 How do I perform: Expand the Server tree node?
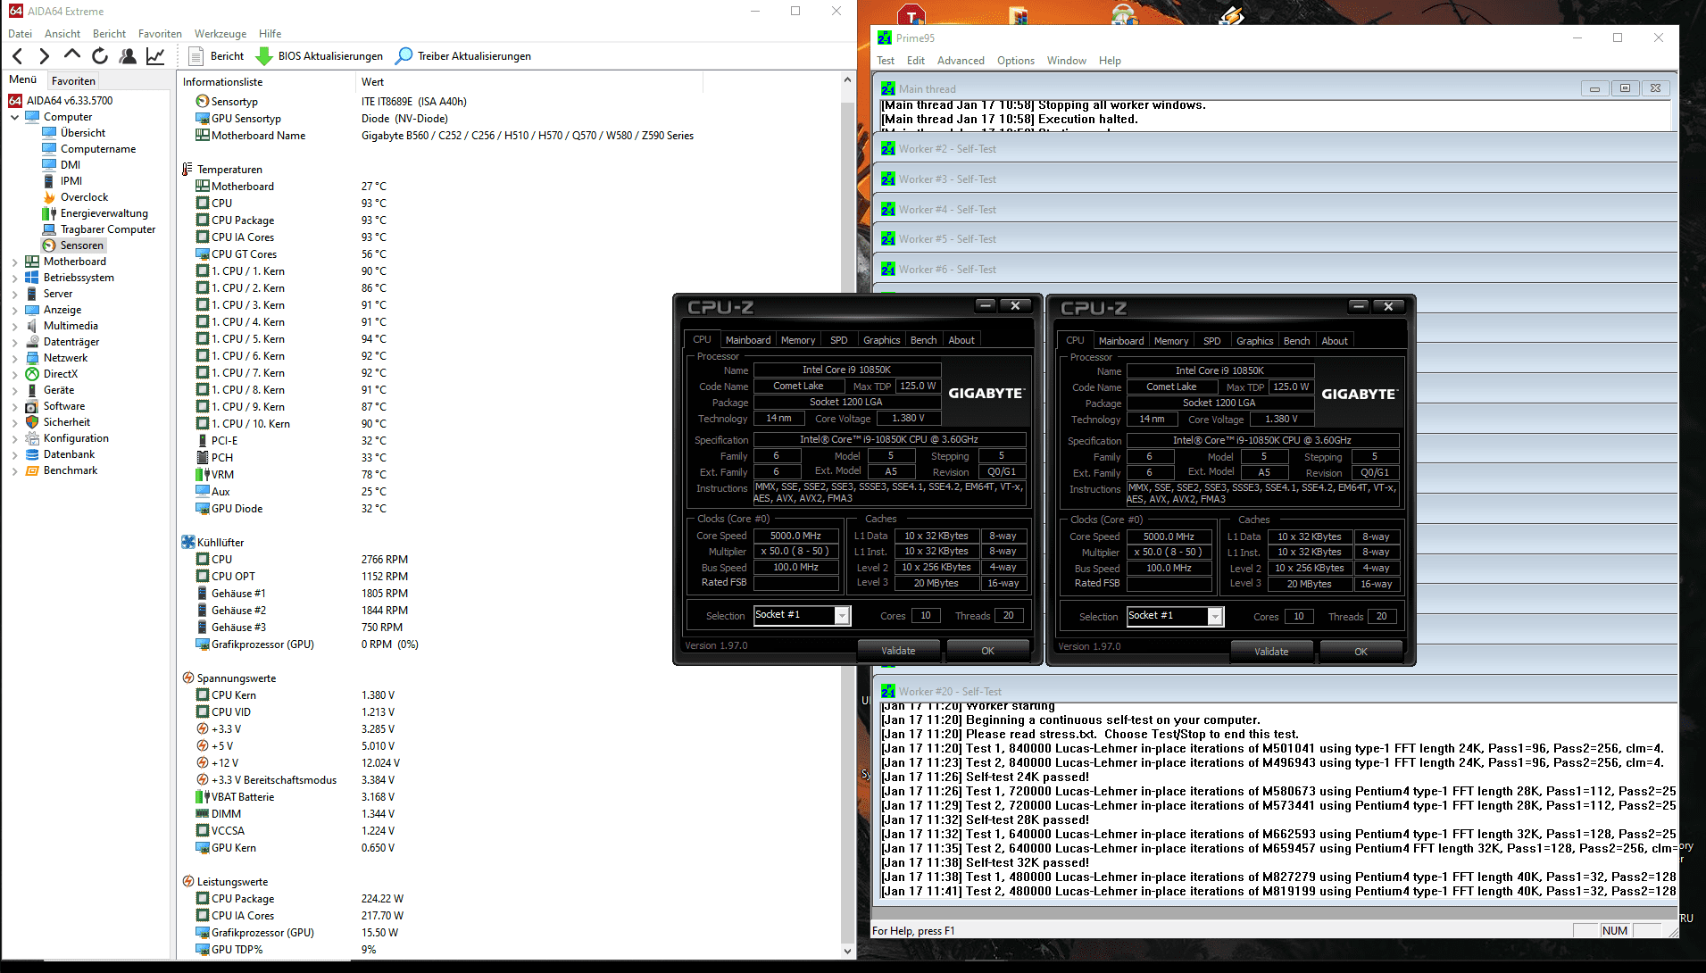click(14, 294)
